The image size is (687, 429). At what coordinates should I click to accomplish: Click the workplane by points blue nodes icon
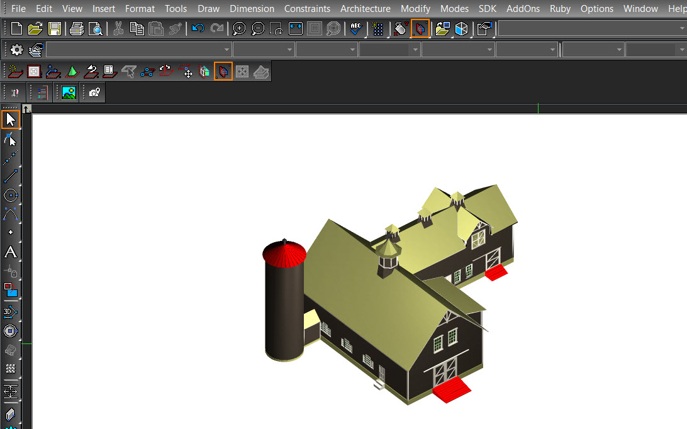(x=148, y=72)
